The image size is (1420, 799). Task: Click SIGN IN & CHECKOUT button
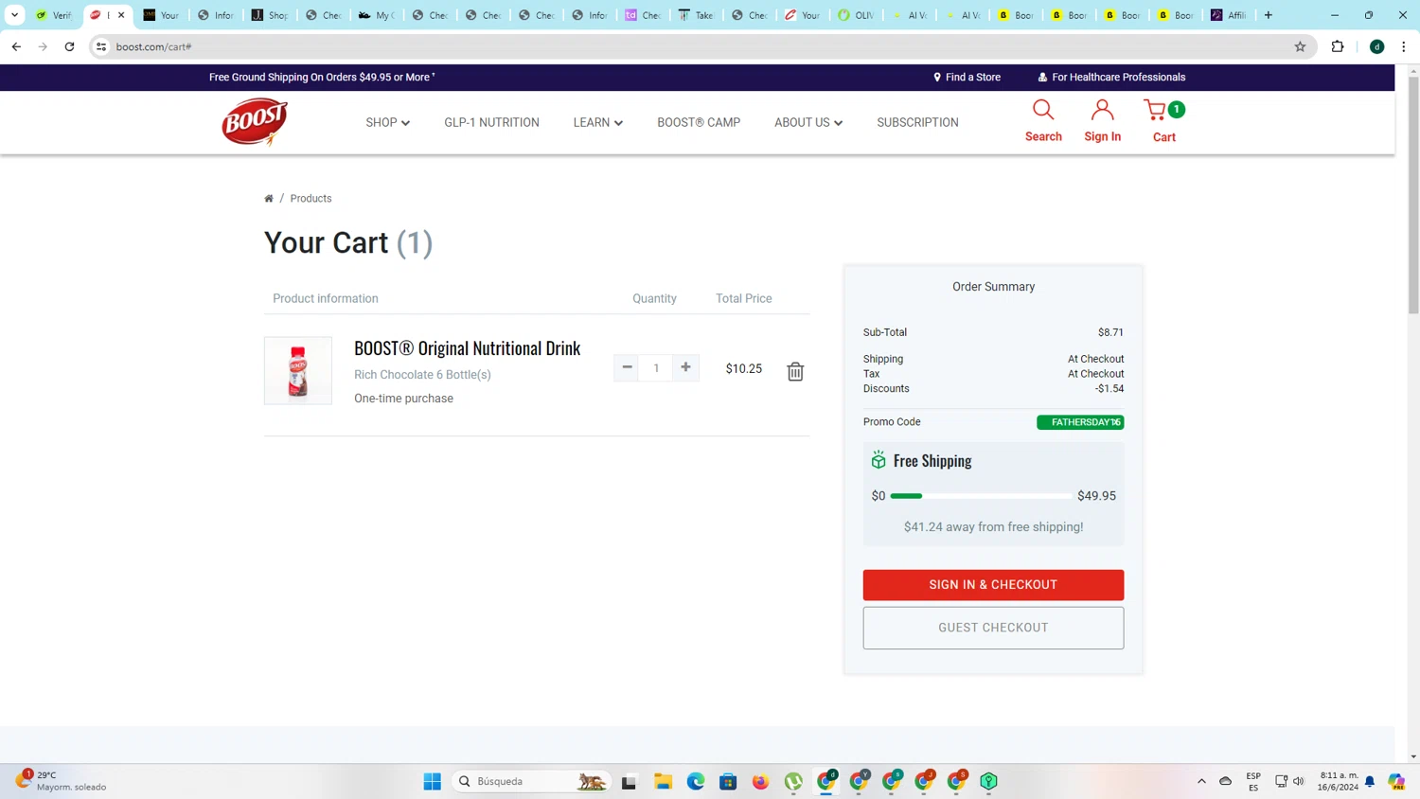tap(993, 585)
